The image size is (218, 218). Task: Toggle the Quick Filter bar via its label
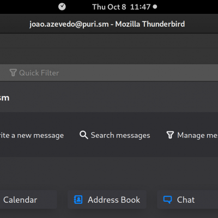pyautogui.click(x=39, y=73)
